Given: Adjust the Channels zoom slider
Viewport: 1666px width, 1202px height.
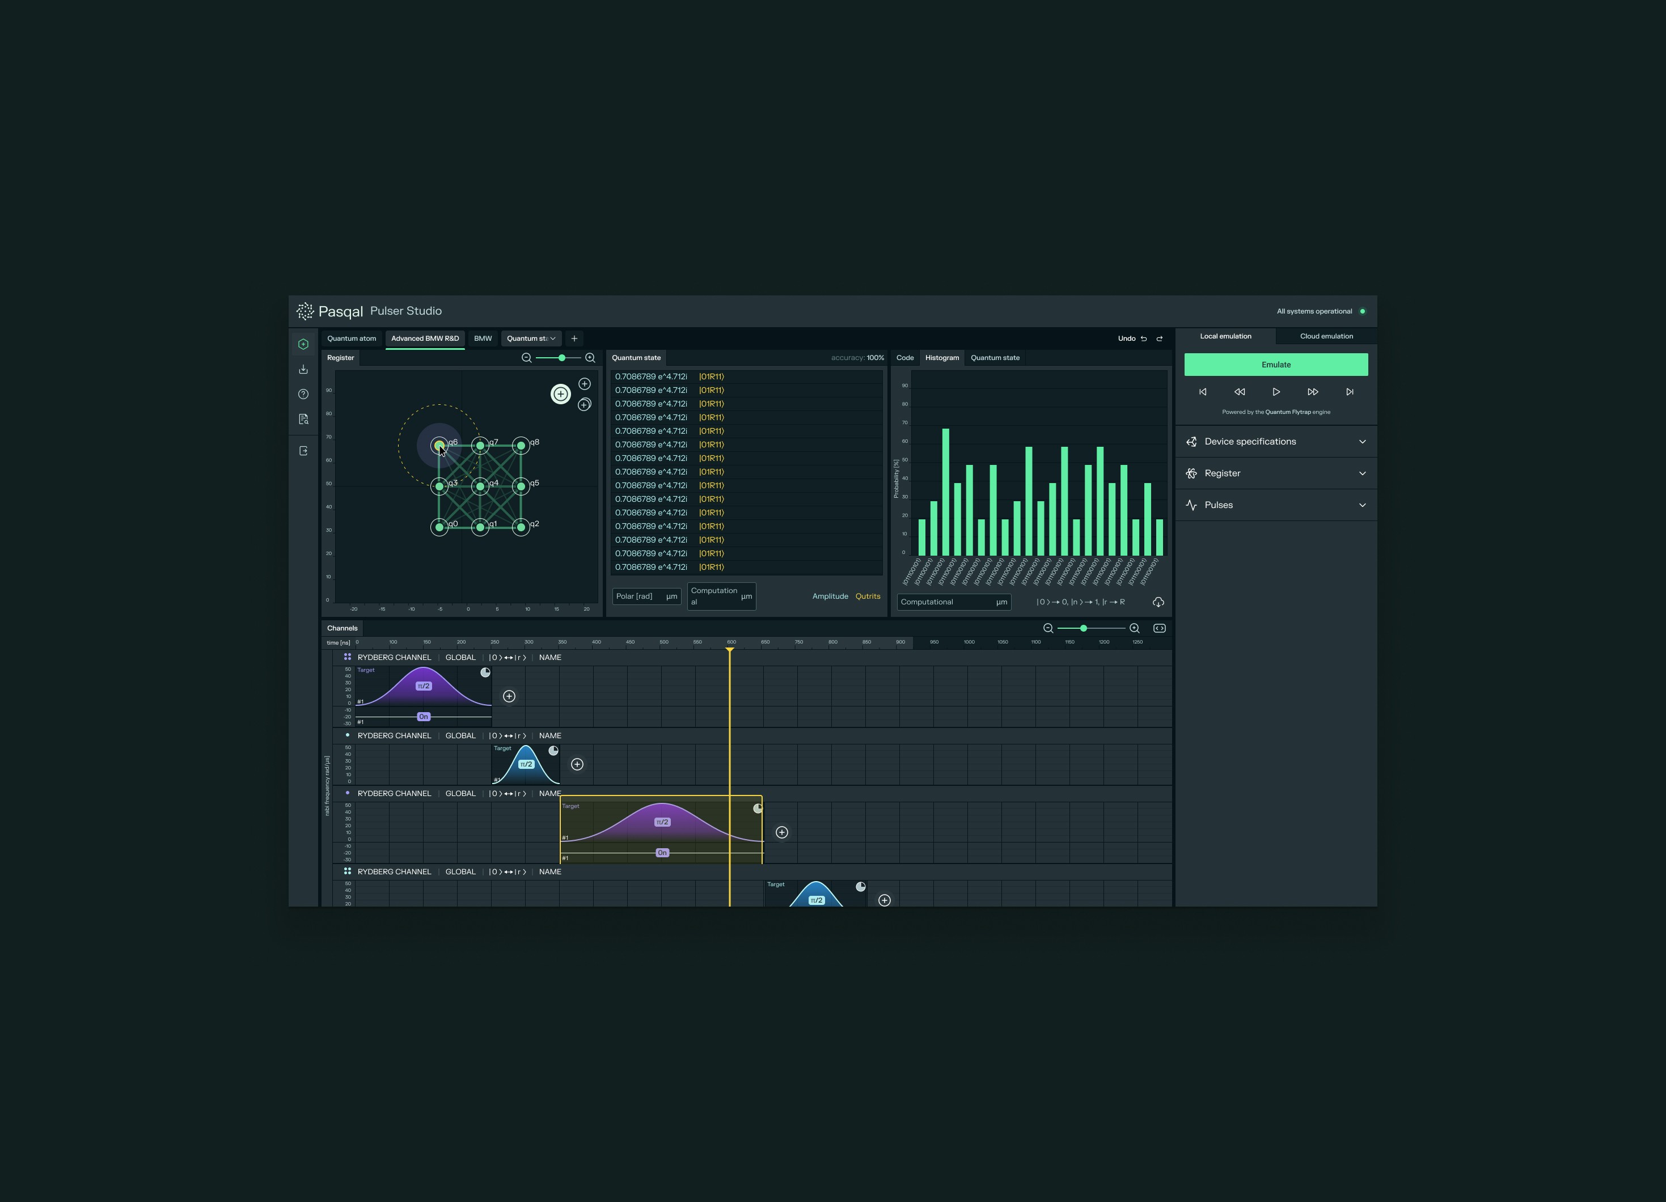Looking at the screenshot, I should [x=1083, y=629].
